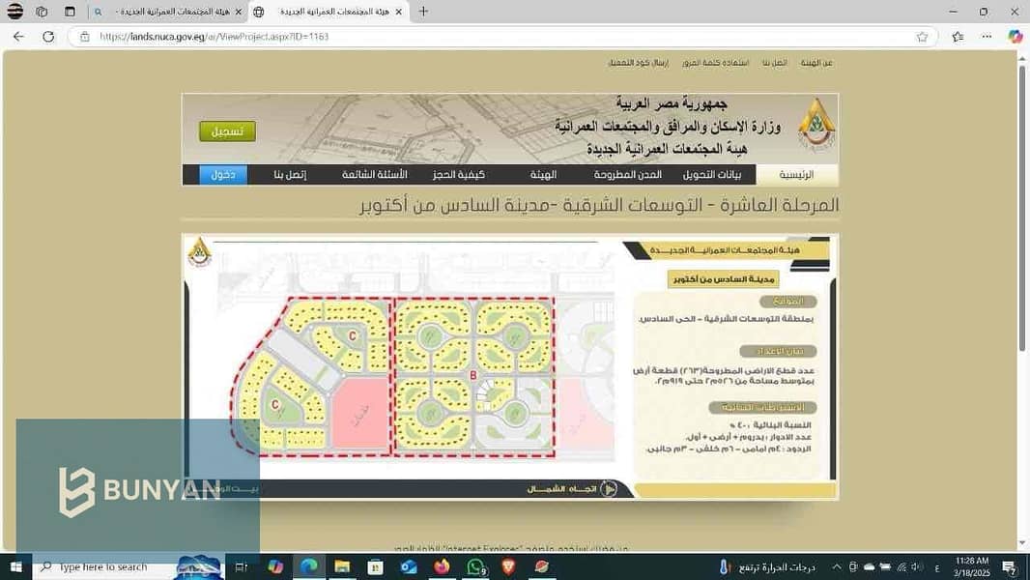Click the مدينة السادس من أكتوبر label
The height and width of the screenshot is (580, 1030).
pos(724,279)
